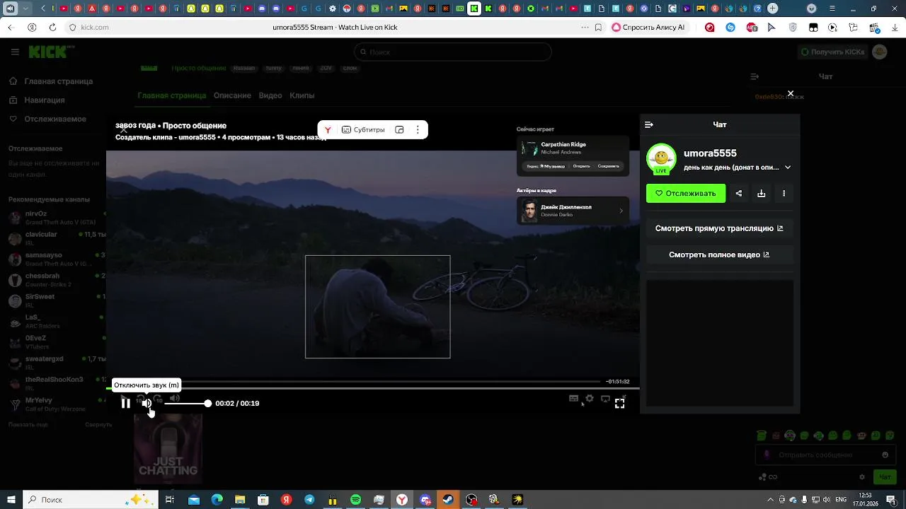
Task: Close the clip overlay with X
Action: pyautogui.click(x=791, y=93)
